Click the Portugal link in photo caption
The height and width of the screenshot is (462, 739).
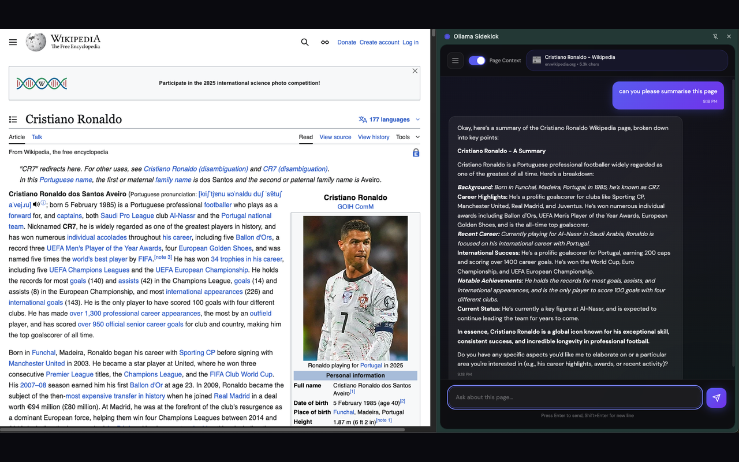click(371, 366)
